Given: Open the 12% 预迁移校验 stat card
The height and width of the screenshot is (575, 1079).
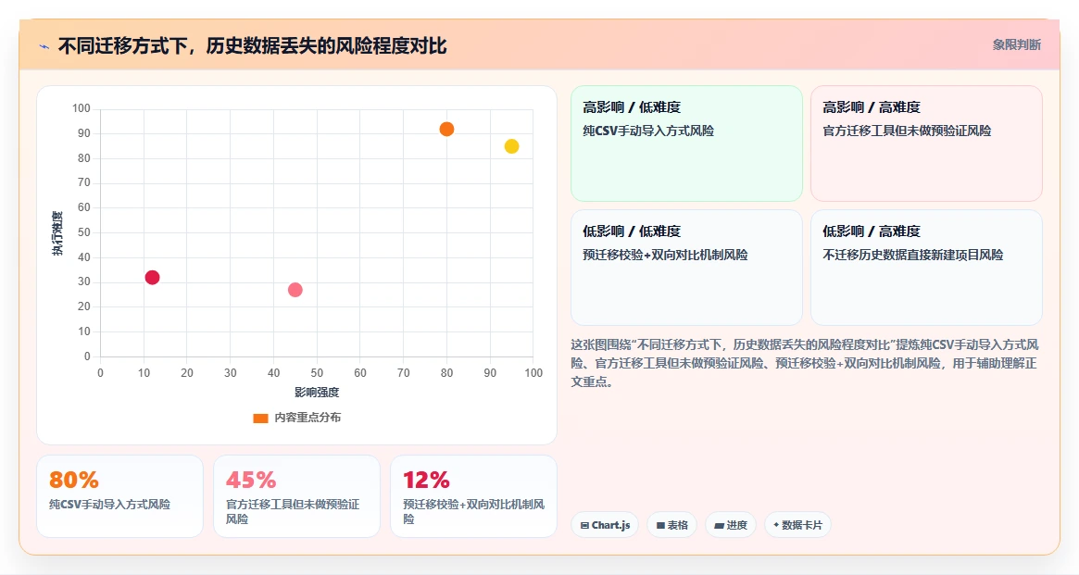Looking at the screenshot, I should tap(473, 496).
